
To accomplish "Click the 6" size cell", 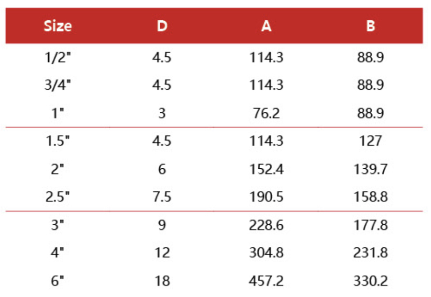I will (57, 281).
